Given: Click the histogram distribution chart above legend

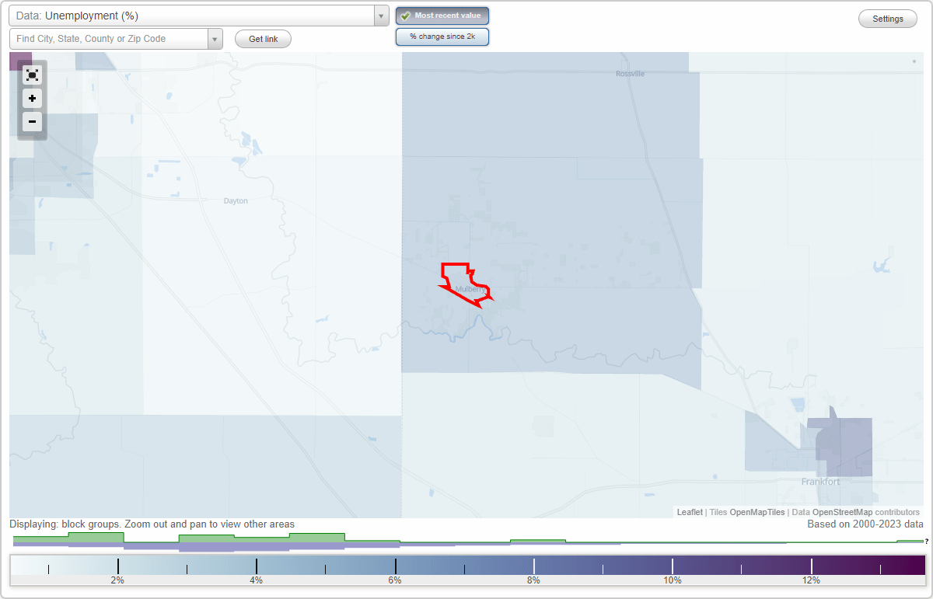Looking at the screenshot, I should pyautogui.click(x=467, y=542).
